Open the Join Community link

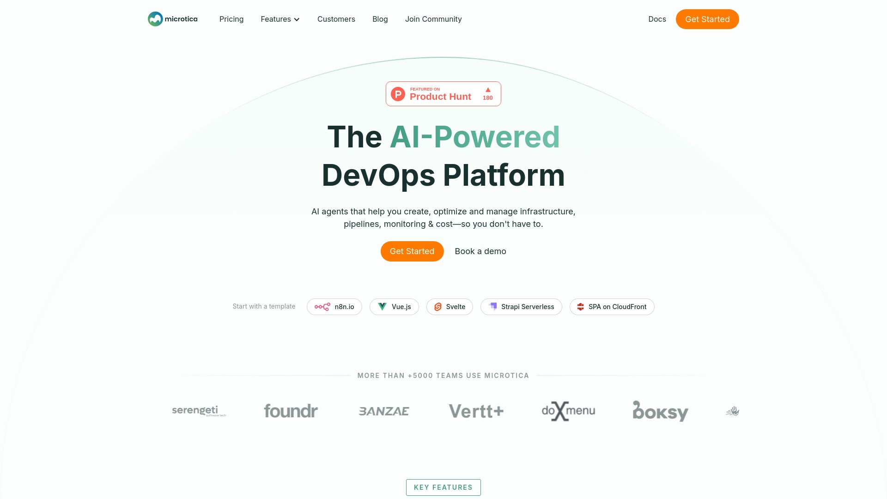tap(433, 19)
